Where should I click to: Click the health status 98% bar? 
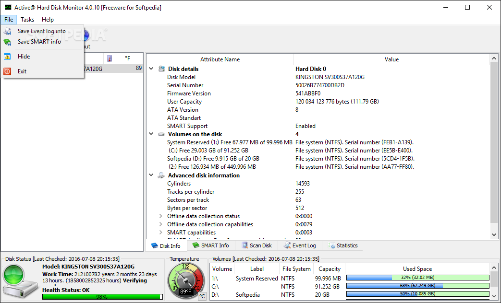(x=102, y=297)
